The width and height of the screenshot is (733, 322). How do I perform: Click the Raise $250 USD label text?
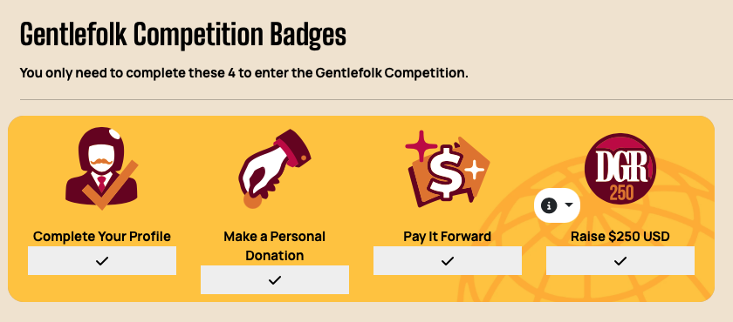click(620, 236)
